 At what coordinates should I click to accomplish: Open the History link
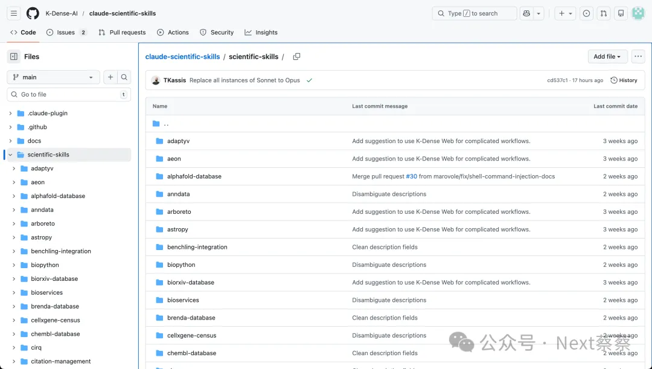[x=624, y=80]
